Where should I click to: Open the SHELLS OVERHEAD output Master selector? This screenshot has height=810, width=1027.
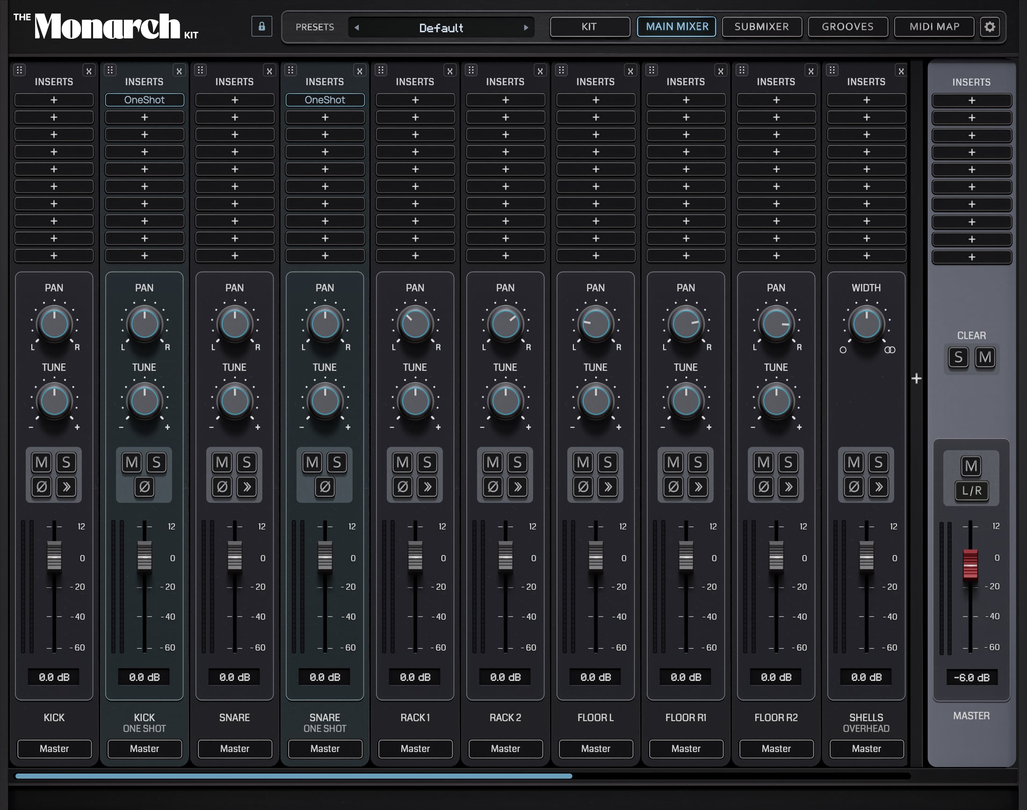[x=866, y=748]
